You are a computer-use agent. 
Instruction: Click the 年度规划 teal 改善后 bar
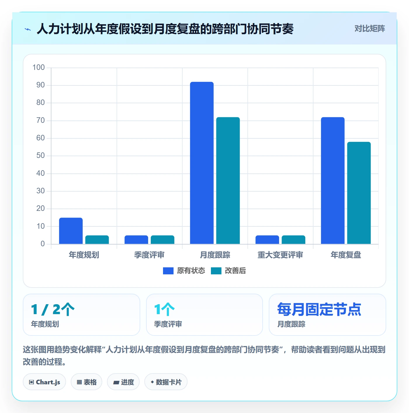coord(97,240)
